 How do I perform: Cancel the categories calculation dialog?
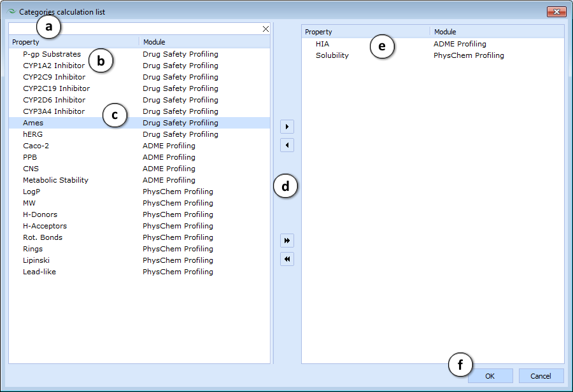tap(541, 376)
